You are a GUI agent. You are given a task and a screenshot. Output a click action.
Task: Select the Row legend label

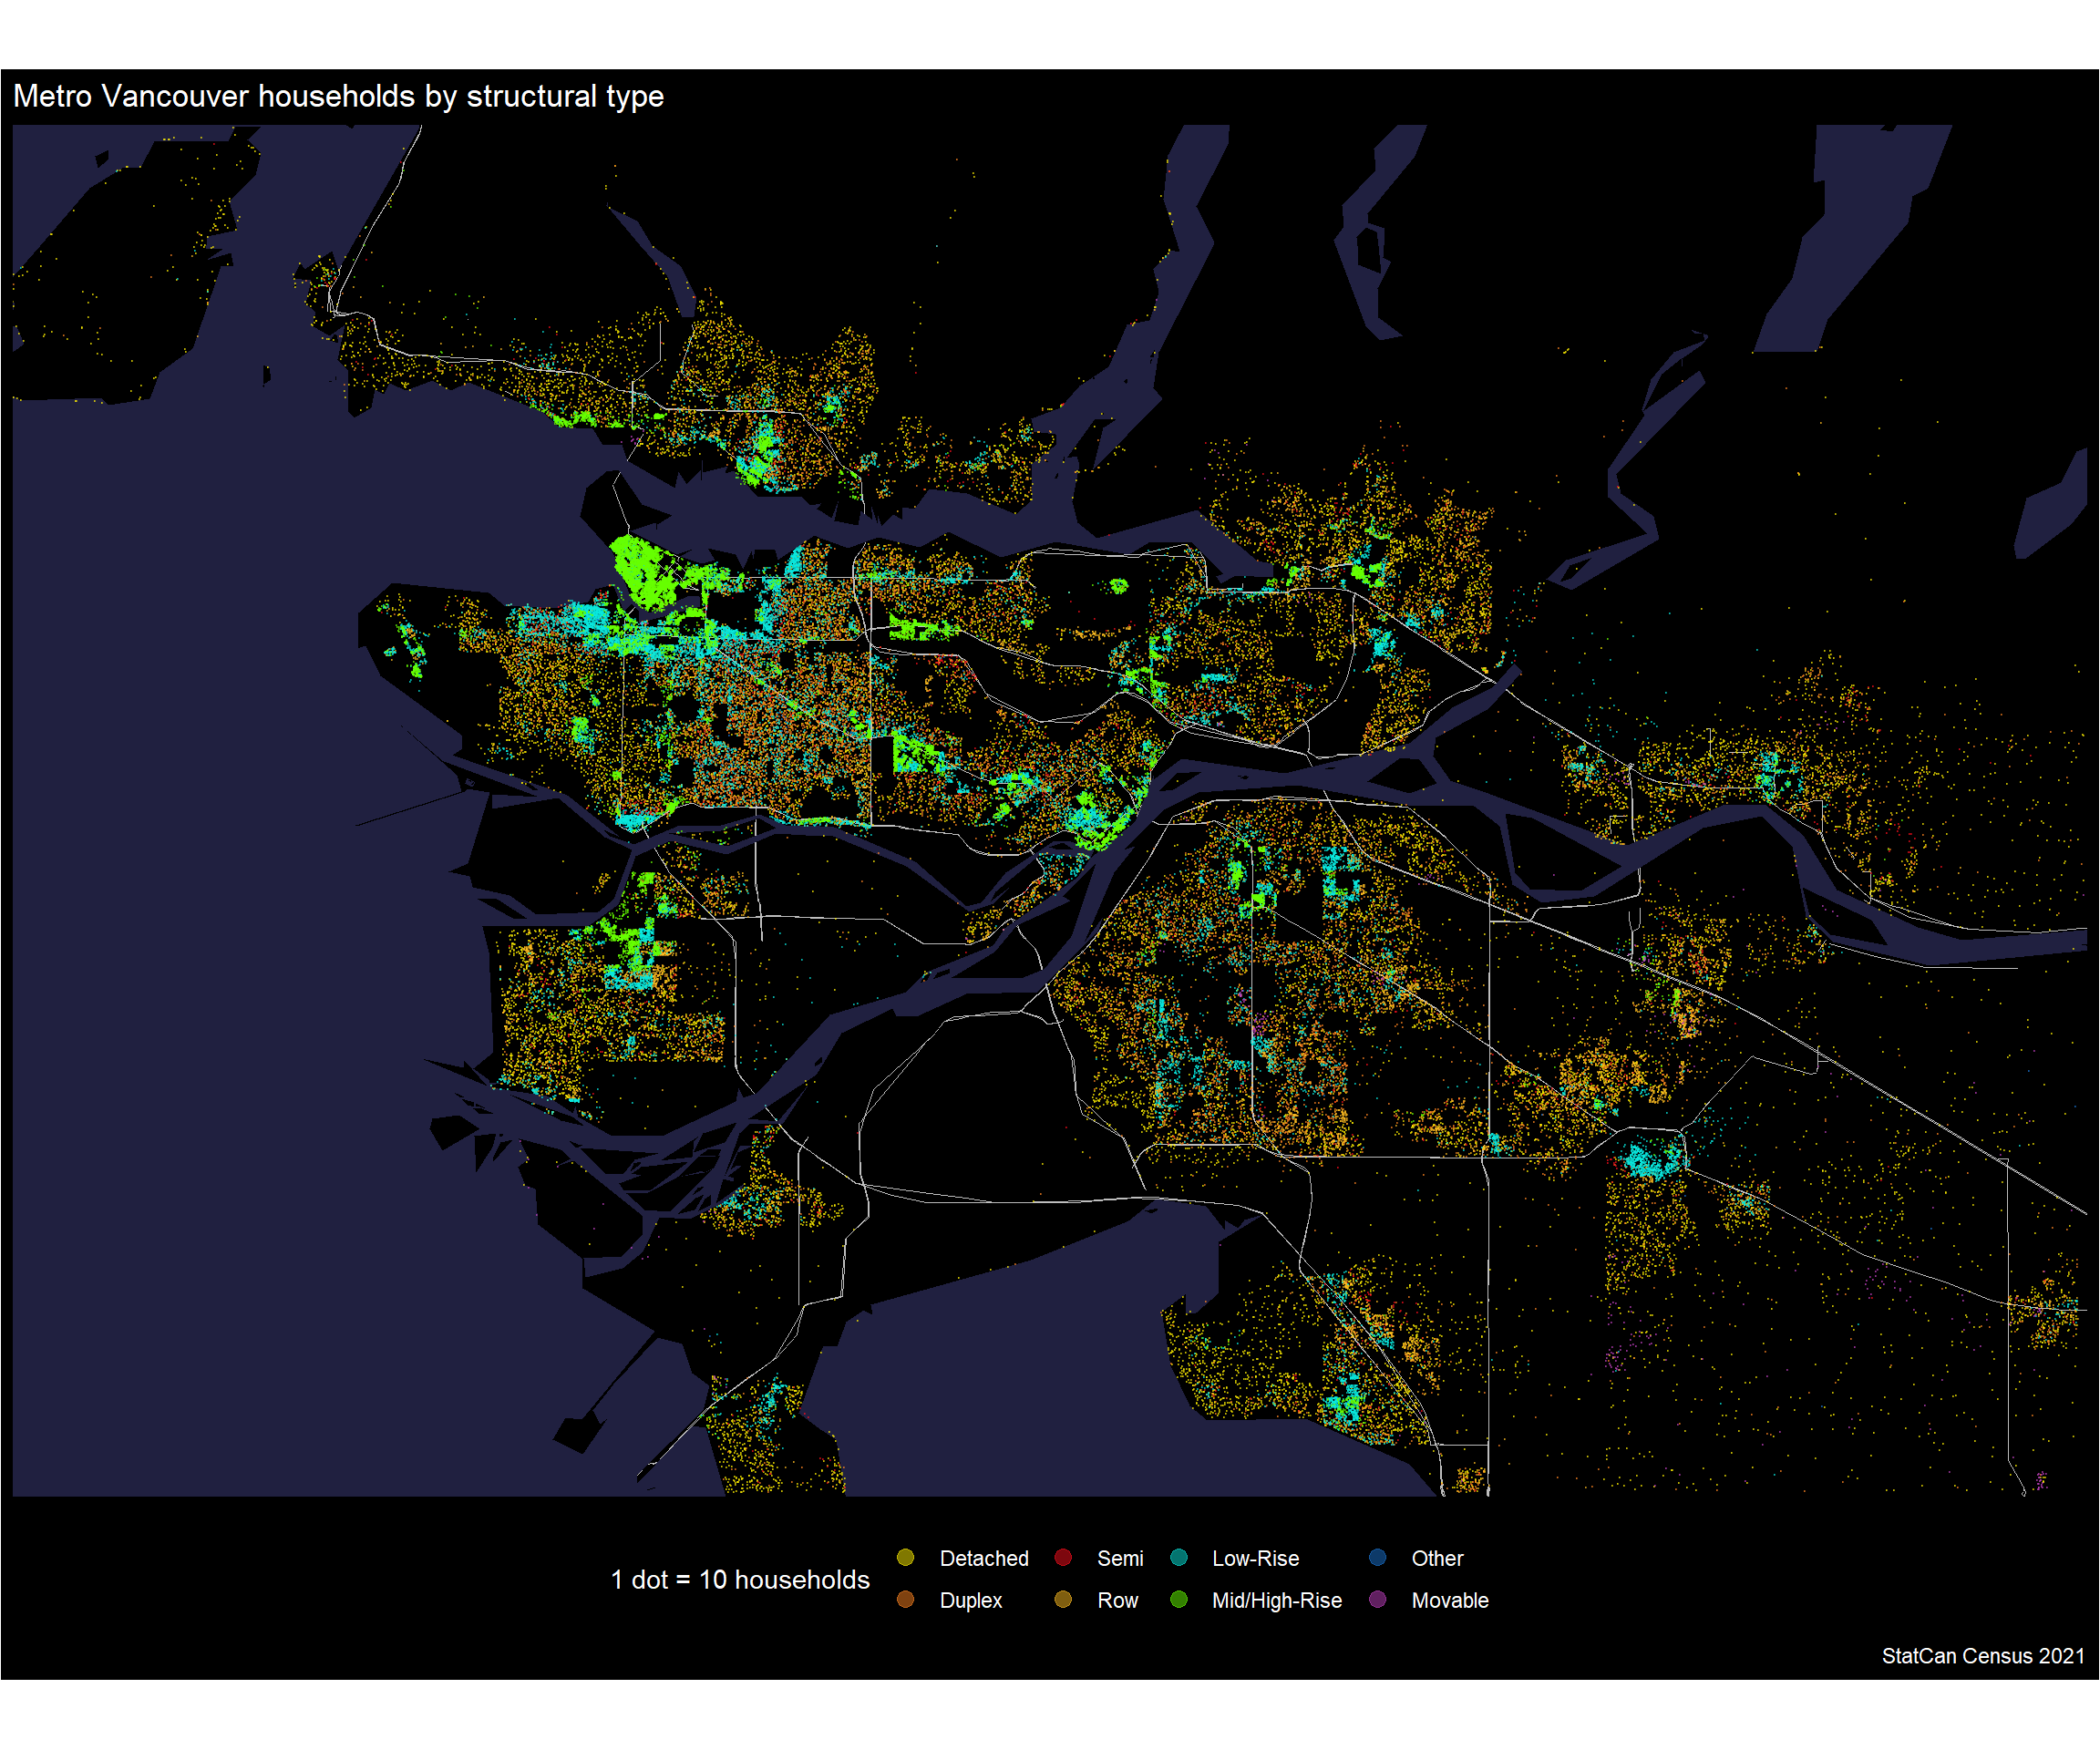[1117, 1600]
